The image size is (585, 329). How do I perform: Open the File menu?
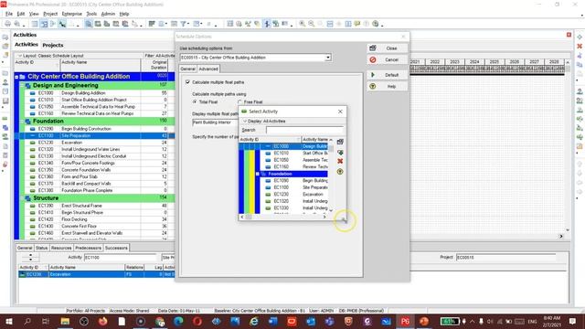(9, 14)
